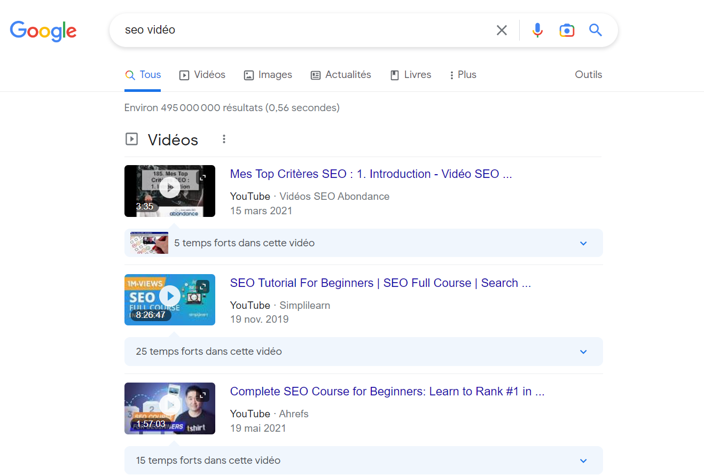
Task: Expand preview icon on Abondance video thumbnail
Action: (x=202, y=177)
